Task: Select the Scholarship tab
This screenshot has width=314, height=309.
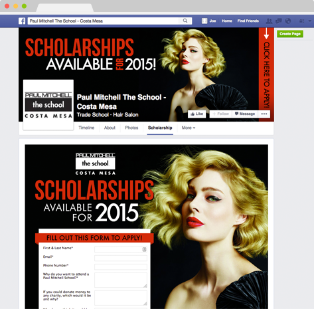Action: coord(160,128)
